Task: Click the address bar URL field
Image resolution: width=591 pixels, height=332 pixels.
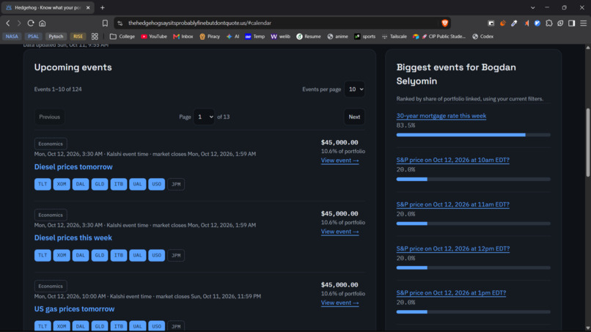Action: pyautogui.click(x=283, y=23)
